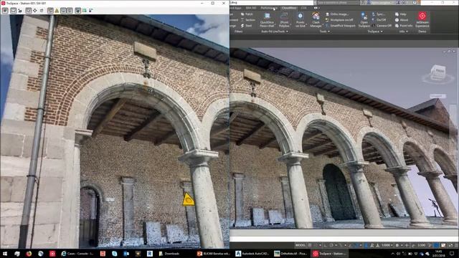Screen dimensions: 459x258
Task: Select the 2Point Polyline tool
Action: click(x=284, y=20)
